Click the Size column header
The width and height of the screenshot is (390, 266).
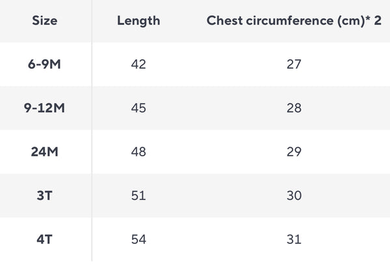(44, 21)
